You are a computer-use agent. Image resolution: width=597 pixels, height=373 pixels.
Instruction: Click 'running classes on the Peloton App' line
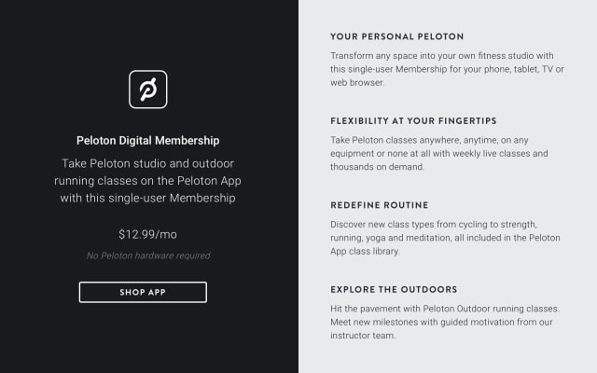[x=147, y=181]
